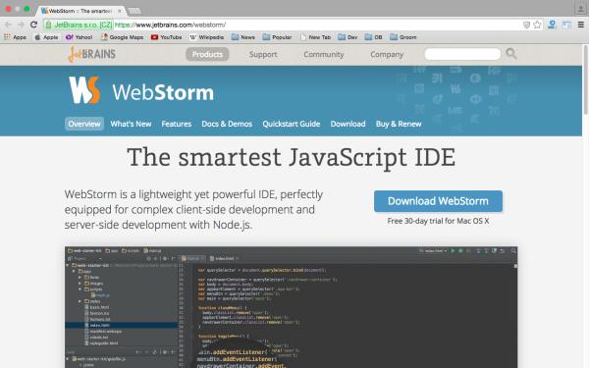The image size is (589, 368).
Task: Reload the page with refresh icon
Action: coord(33,25)
